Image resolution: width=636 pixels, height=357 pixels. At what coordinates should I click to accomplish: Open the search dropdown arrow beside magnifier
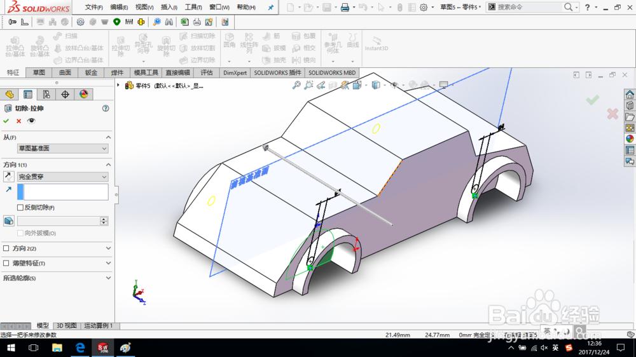pos(576,7)
